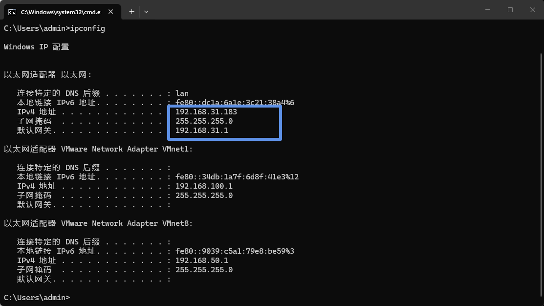Viewport: 544px width, 306px height.
Task: Close the terminal window
Action: pos(532,10)
